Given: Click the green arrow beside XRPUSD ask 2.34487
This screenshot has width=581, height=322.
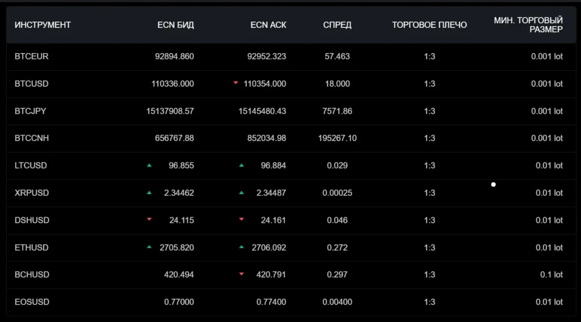Looking at the screenshot, I should 242,192.
